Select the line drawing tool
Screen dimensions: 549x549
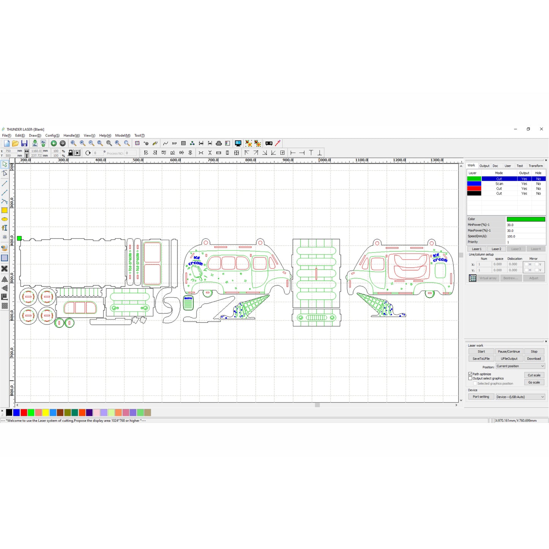click(5, 183)
